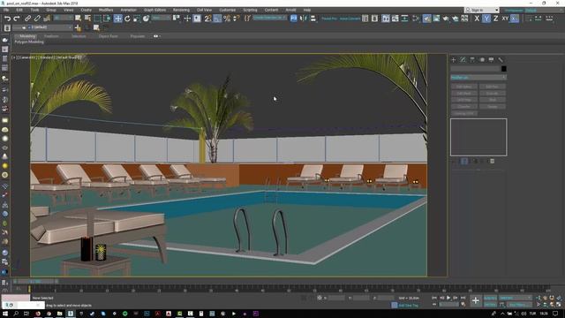Select the Link tool icon
Viewport: 565px width, 318px height.
27,19
